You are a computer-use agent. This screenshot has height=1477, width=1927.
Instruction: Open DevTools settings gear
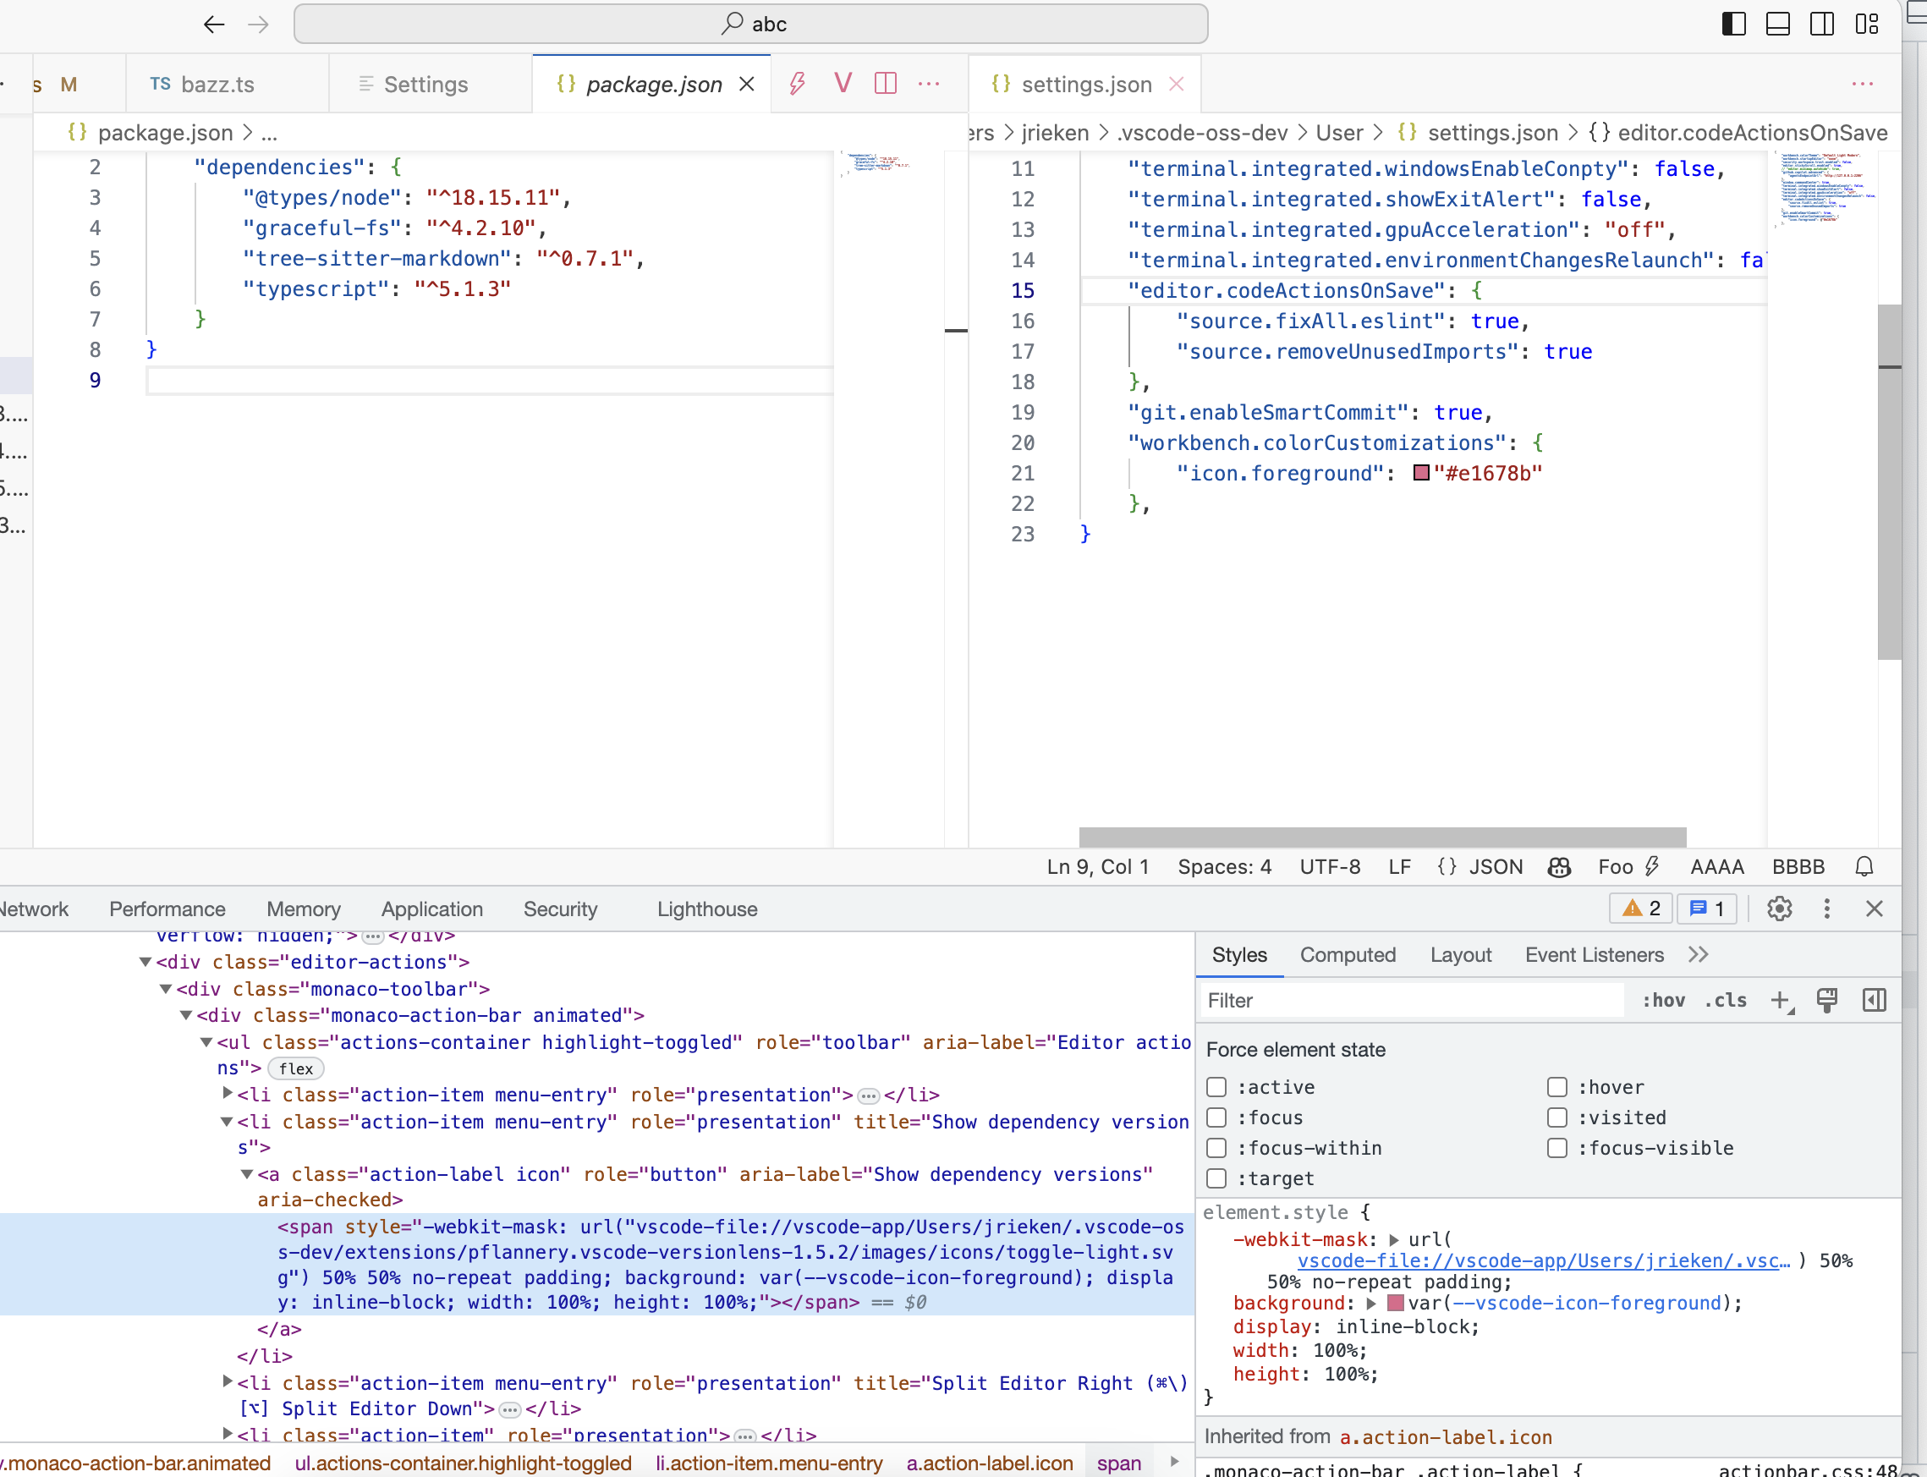tap(1779, 909)
